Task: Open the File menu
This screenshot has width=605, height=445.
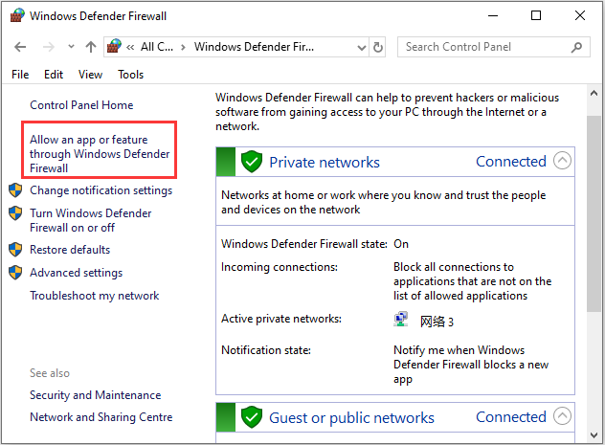Action: [20, 75]
